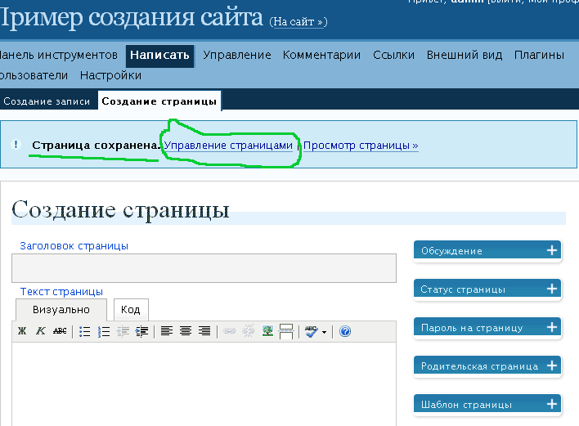Insert a bulleted list
Screen dimensions: 579x426
[x=85, y=331]
